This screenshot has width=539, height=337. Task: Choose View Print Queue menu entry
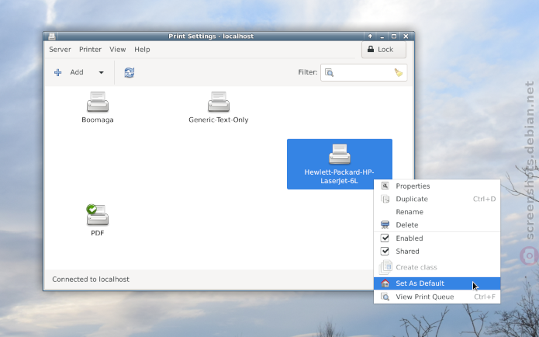tap(437, 297)
